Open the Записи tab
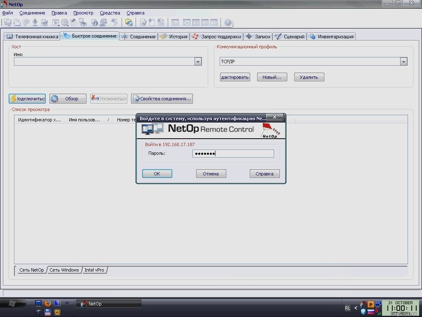Viewport: 422px width, 317px height. click(x=258, y=37)
